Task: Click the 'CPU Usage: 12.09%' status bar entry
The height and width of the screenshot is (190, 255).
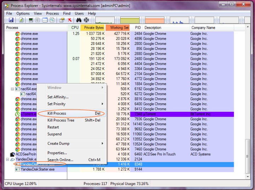Action: coord(21,184)
